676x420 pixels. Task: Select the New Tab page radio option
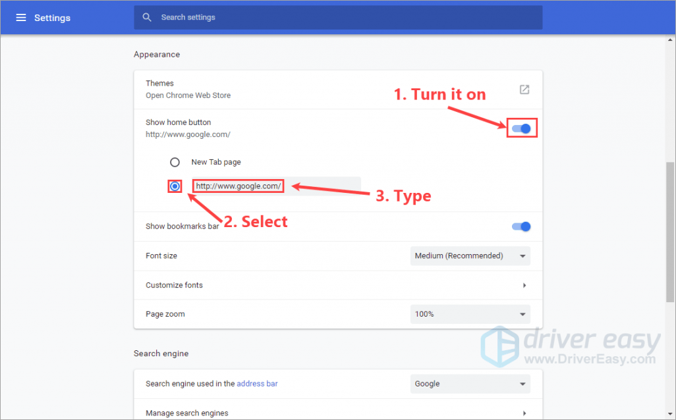pyautogui.click(x=175, y=162)
